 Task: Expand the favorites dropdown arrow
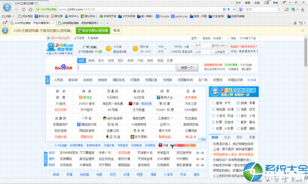[x=13, y=16]
